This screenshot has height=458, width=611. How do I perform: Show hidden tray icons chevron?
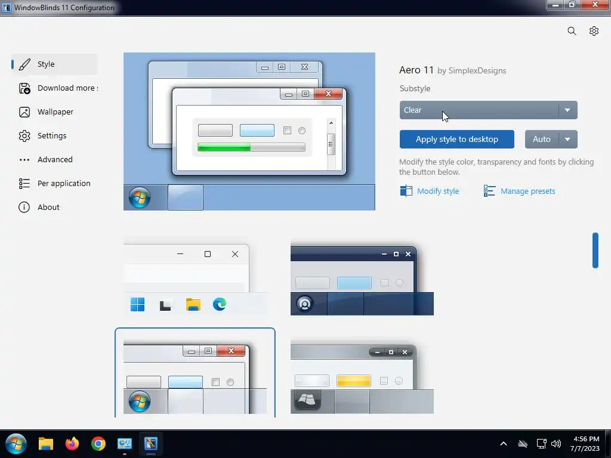(x=504, y=444)
